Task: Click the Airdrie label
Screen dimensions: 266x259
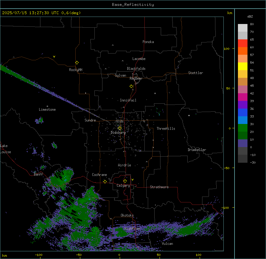Action: pyautogui.click(x=124, y=165)
